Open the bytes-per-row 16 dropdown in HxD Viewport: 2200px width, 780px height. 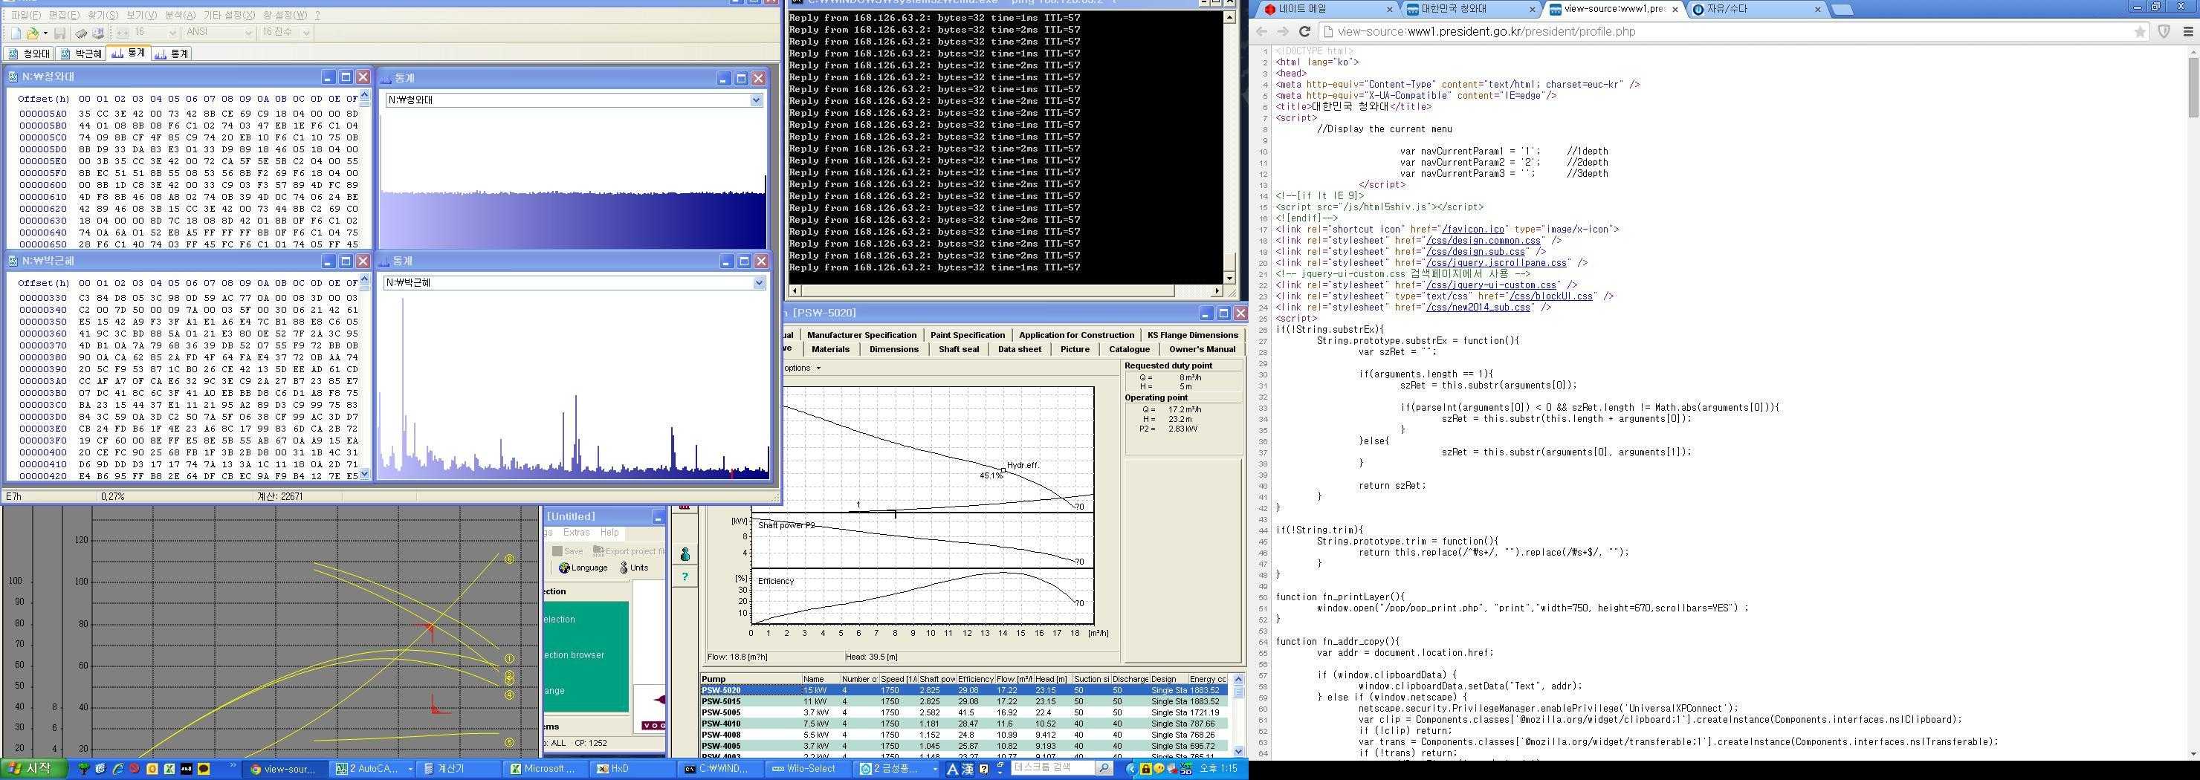pyautogui.click(x=172, y=33)
